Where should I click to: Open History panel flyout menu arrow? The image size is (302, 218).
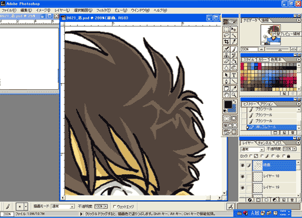tap(298, 103)
